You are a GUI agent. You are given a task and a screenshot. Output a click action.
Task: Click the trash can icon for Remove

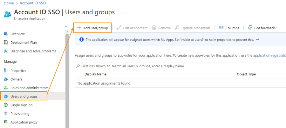pyautogui.click(x=154, y=28)
